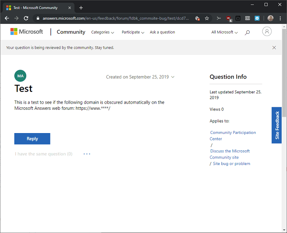Screen dimensions: 287x233
Task: Bookmark this page with the star icon
Action: [x=207, y=18]
